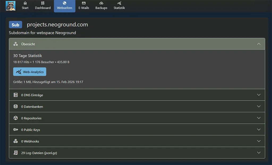Viewport: 272px width, 165px height.
Task: Click the 29 Log-Dateien (jsonl.gz) label
Action: point(39,153)
